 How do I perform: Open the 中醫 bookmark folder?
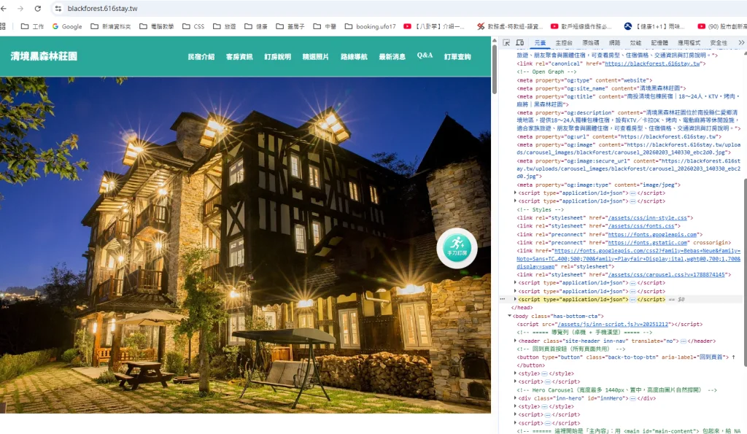coord(325,27)
